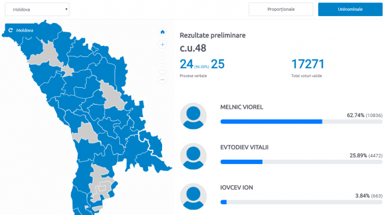Switch to the Proporționale tab
Screen dimensions: 386x215
(x=281, y=10)
